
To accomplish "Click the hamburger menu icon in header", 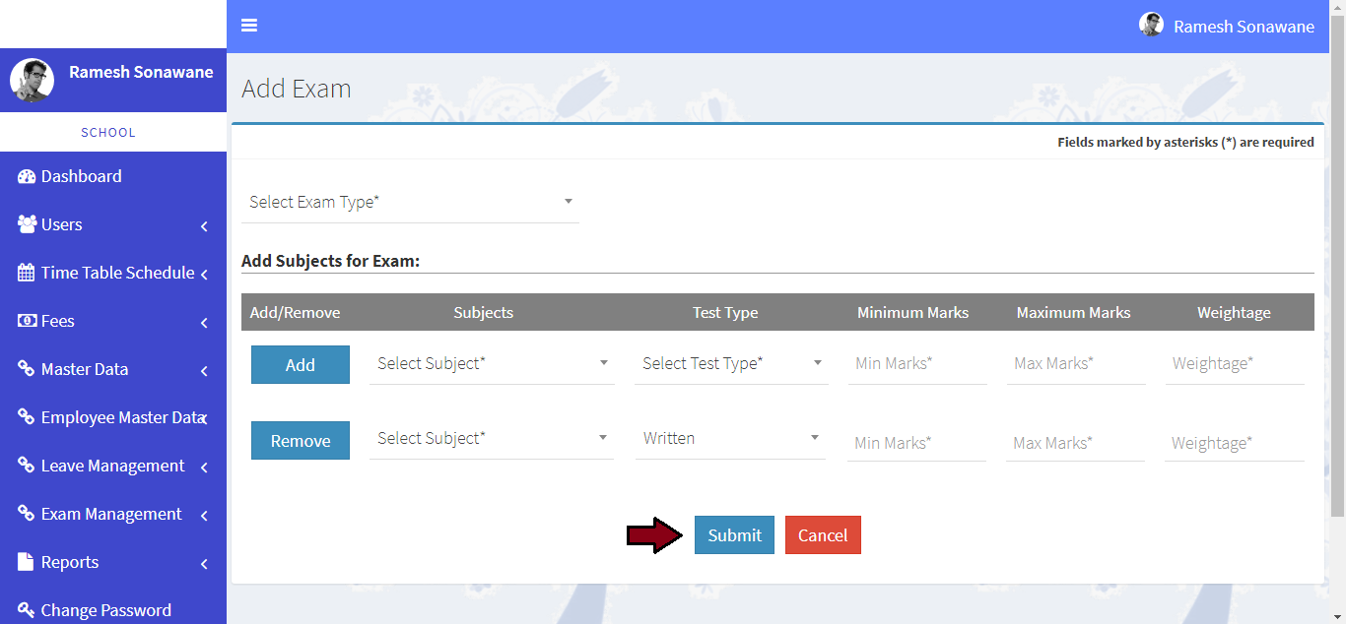I will click(x=249, y=26).
